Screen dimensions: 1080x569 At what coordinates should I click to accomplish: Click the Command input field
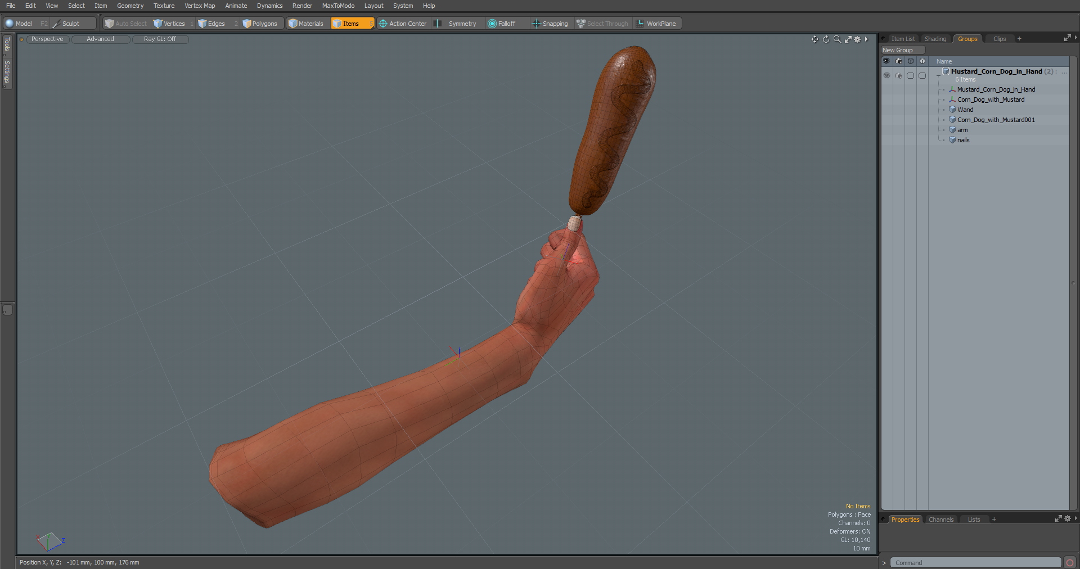975,563
